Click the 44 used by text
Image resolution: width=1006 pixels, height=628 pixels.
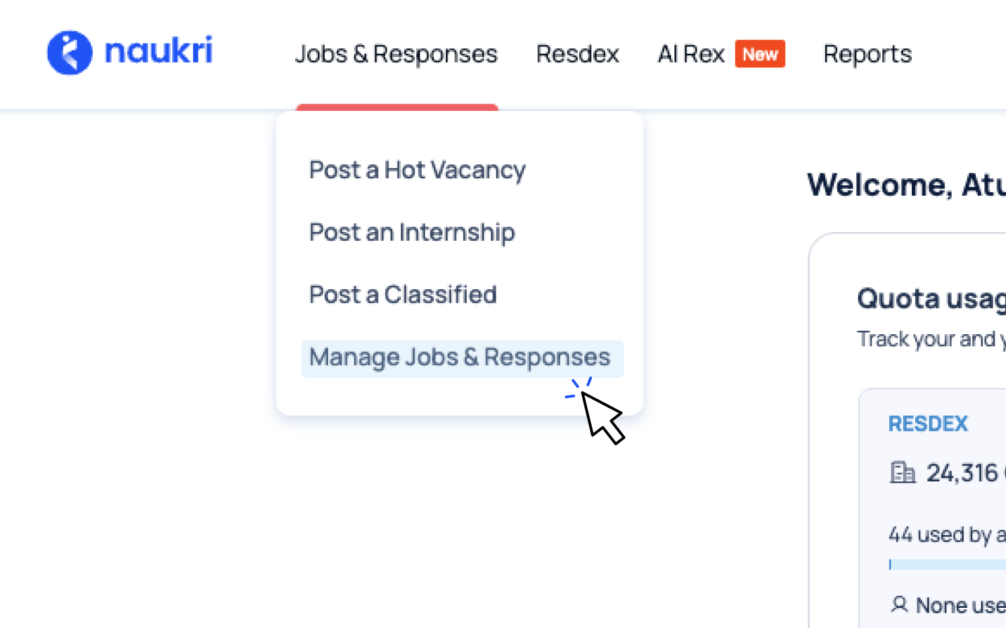(946, 535)
